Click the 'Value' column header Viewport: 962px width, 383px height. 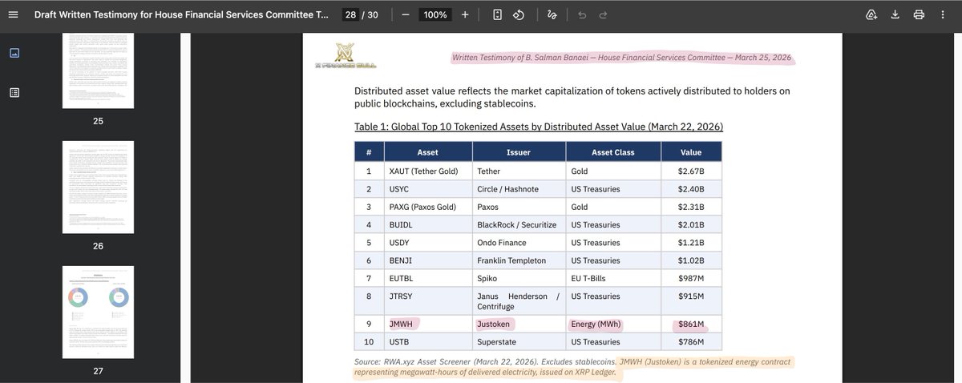pos(691,152)
